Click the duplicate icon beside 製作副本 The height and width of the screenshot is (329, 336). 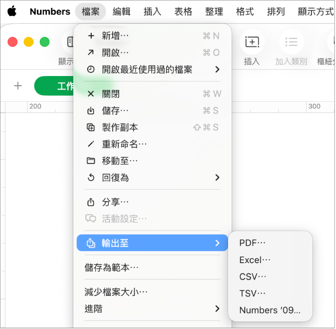[x=90, y=127]
